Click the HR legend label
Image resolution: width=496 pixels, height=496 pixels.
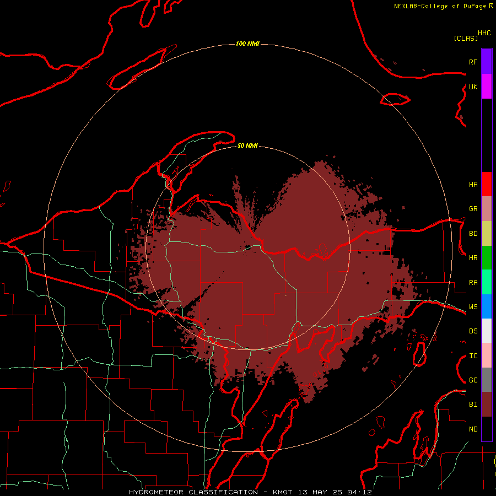coord(473,258)
